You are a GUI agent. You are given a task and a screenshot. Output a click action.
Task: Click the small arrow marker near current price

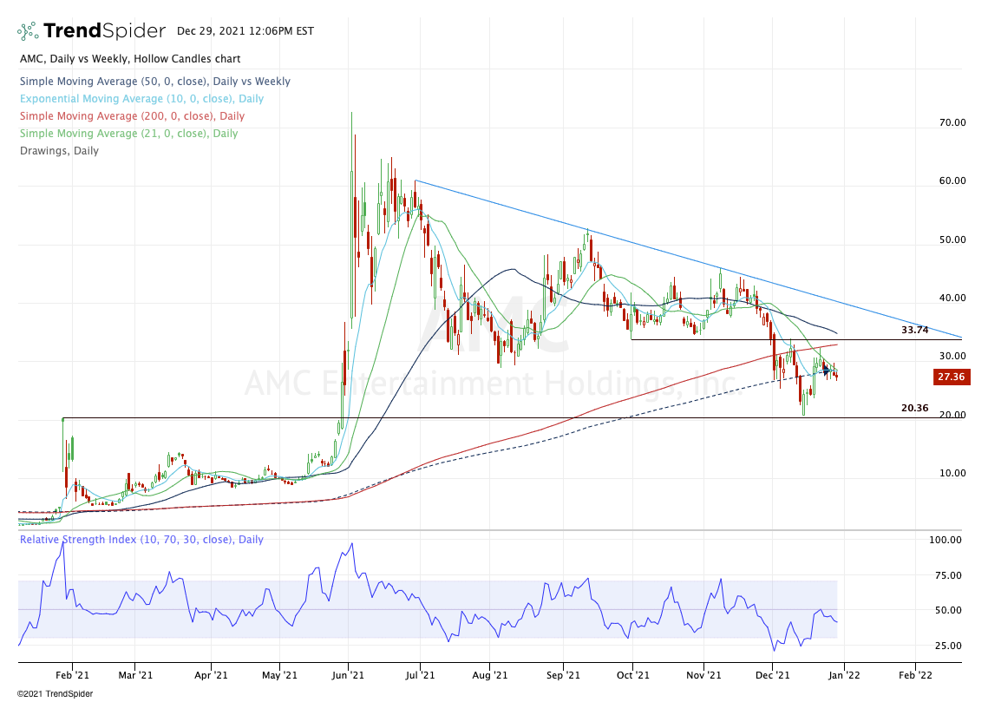point(827,371)
